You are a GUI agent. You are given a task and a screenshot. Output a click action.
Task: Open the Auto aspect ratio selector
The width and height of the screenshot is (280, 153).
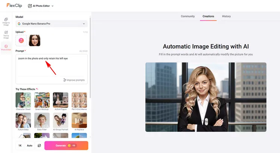click(x=30, y=146)
